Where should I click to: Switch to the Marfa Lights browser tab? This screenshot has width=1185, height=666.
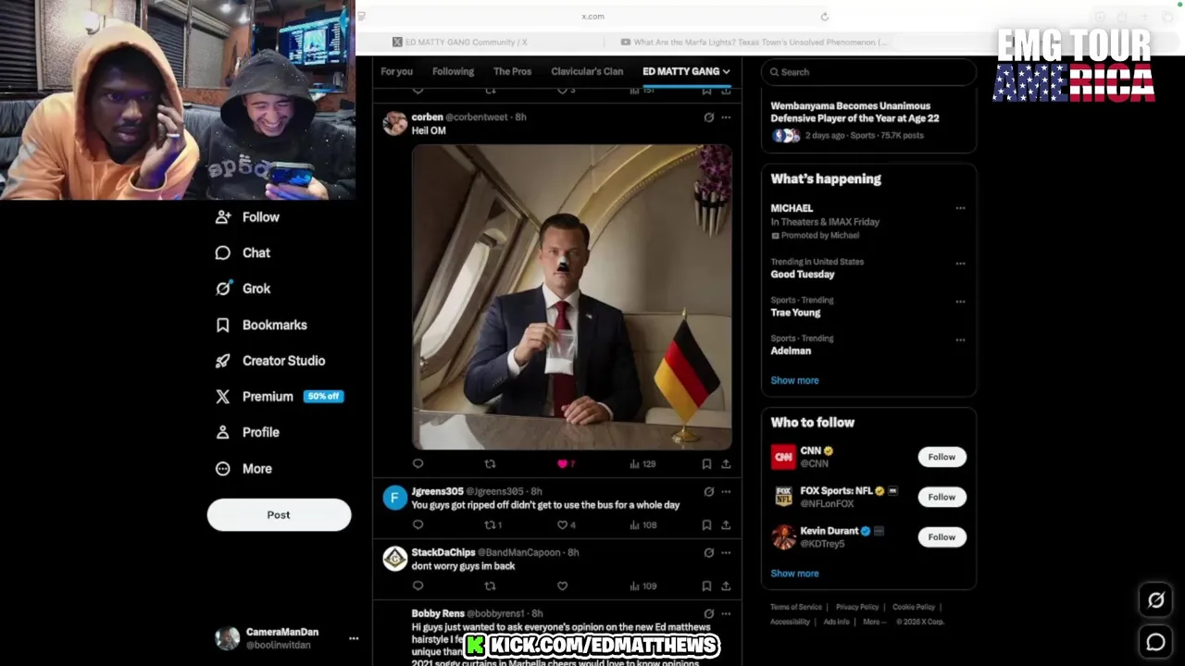[754, 43]
